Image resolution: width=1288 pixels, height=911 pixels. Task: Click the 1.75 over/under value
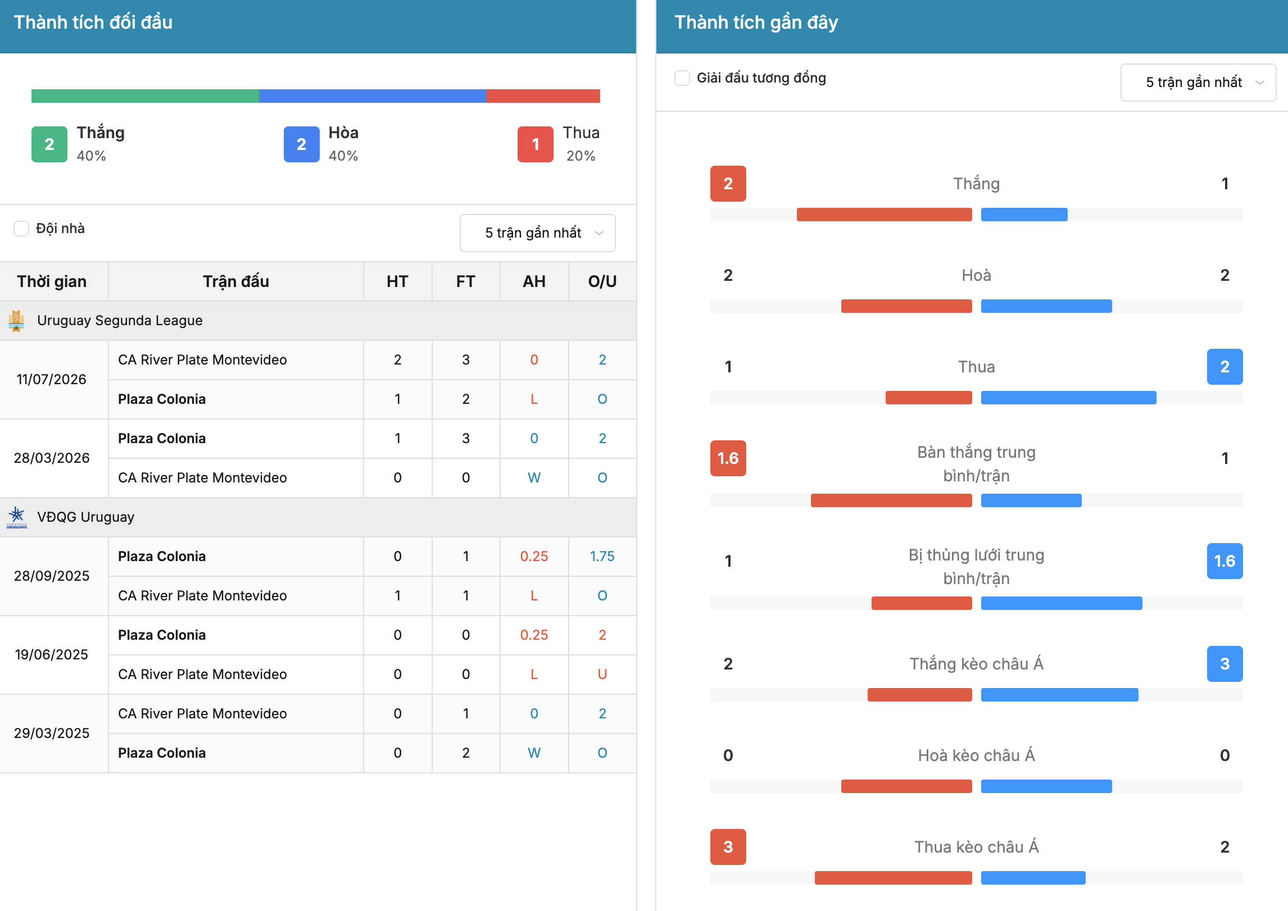click(602, 557)
